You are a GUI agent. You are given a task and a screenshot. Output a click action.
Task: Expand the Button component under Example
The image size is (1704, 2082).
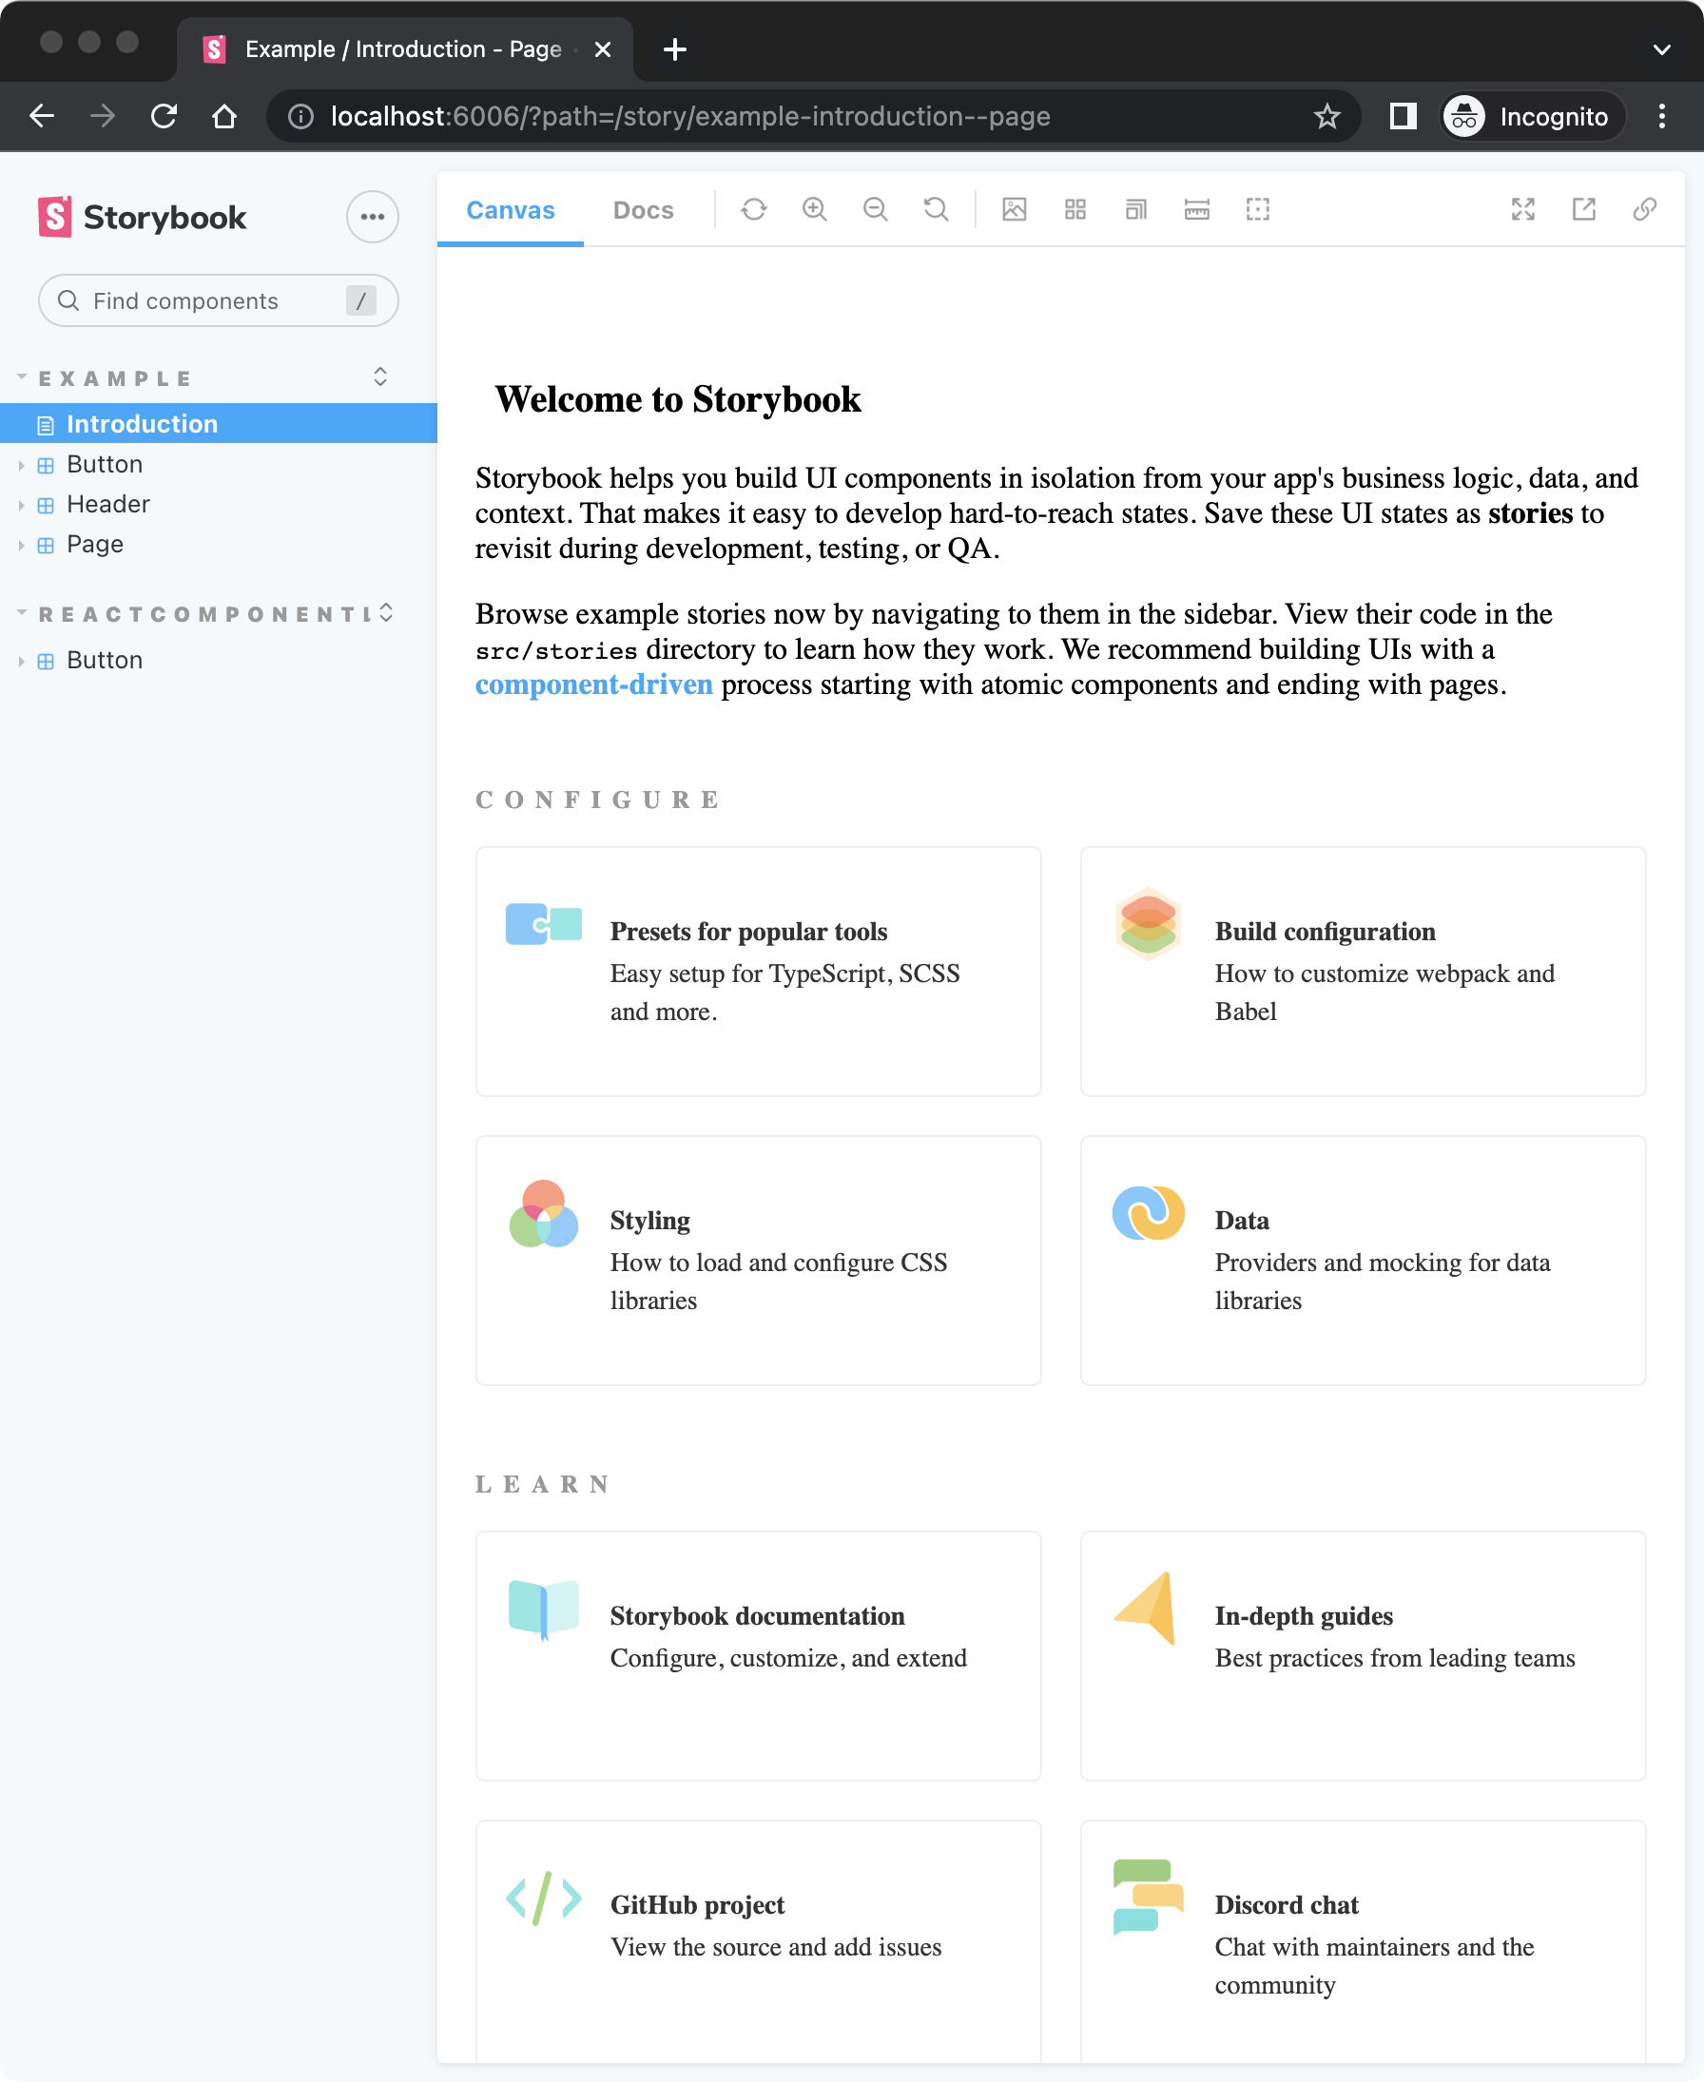point(218,464)
